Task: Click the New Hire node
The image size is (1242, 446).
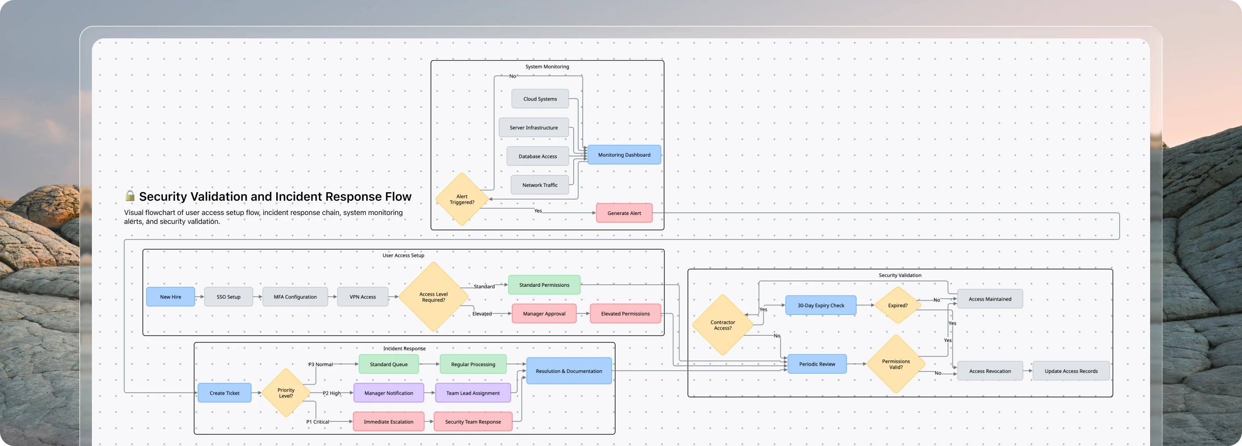Action: pos(171,297)
